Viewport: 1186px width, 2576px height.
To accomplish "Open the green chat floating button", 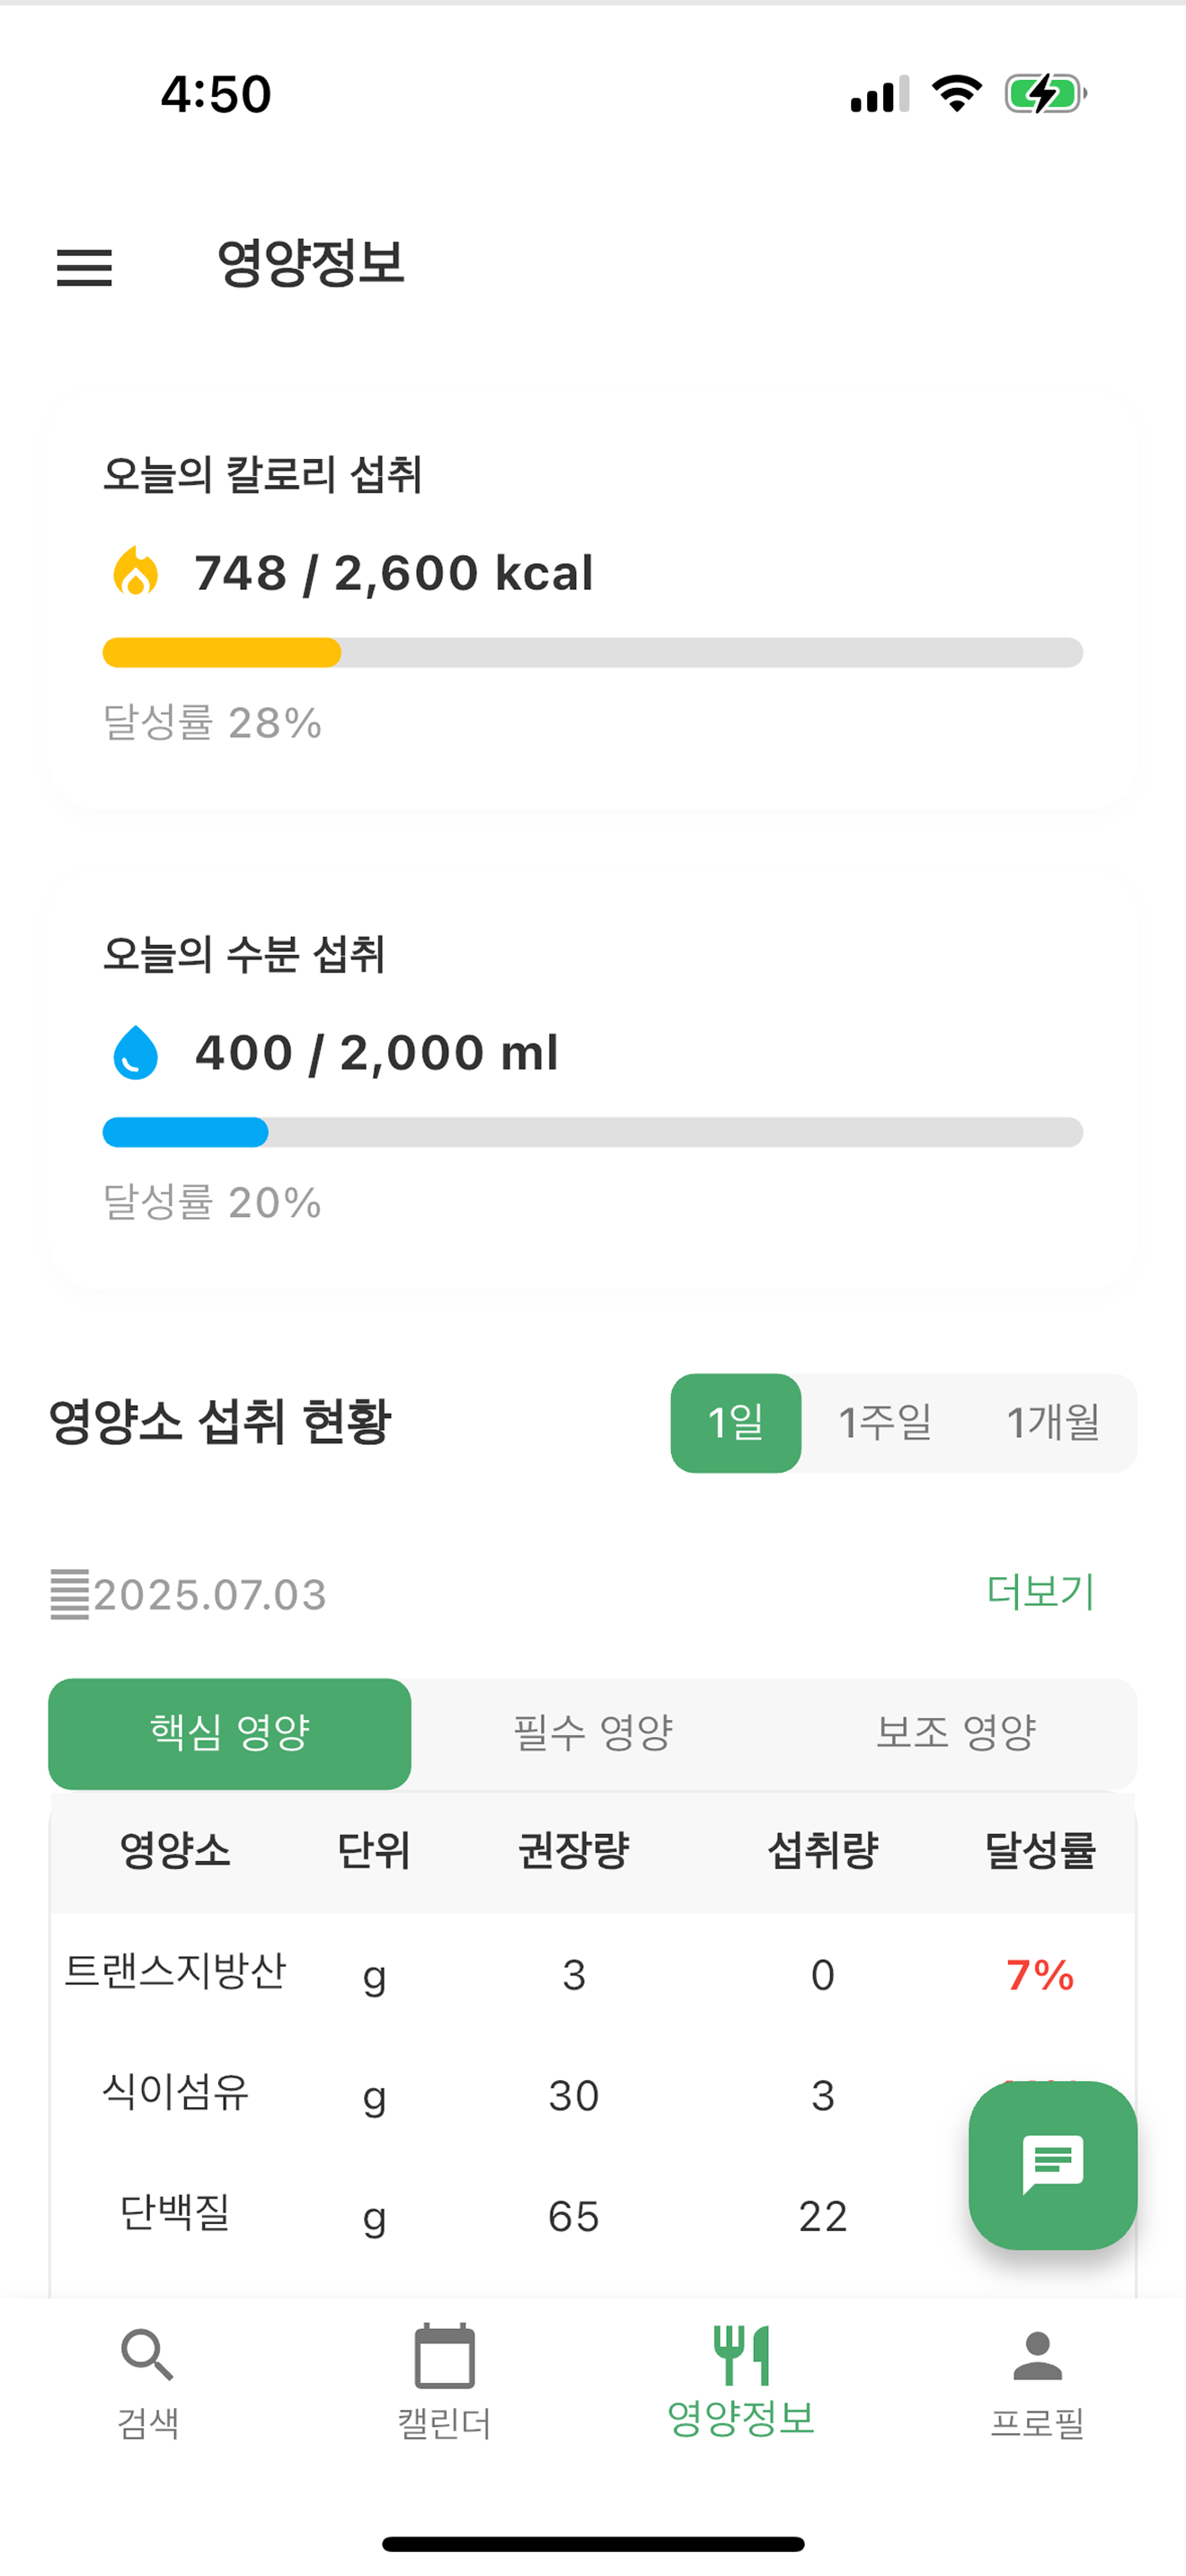I will click(x=1052, y=2165).
